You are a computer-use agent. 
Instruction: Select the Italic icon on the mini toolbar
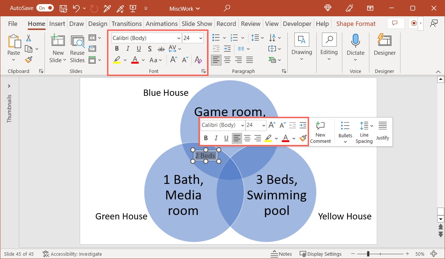(x=216, y=138)
